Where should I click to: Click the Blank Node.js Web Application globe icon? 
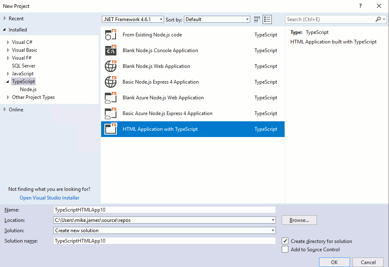pyautogui.click(x=111, y=66)
